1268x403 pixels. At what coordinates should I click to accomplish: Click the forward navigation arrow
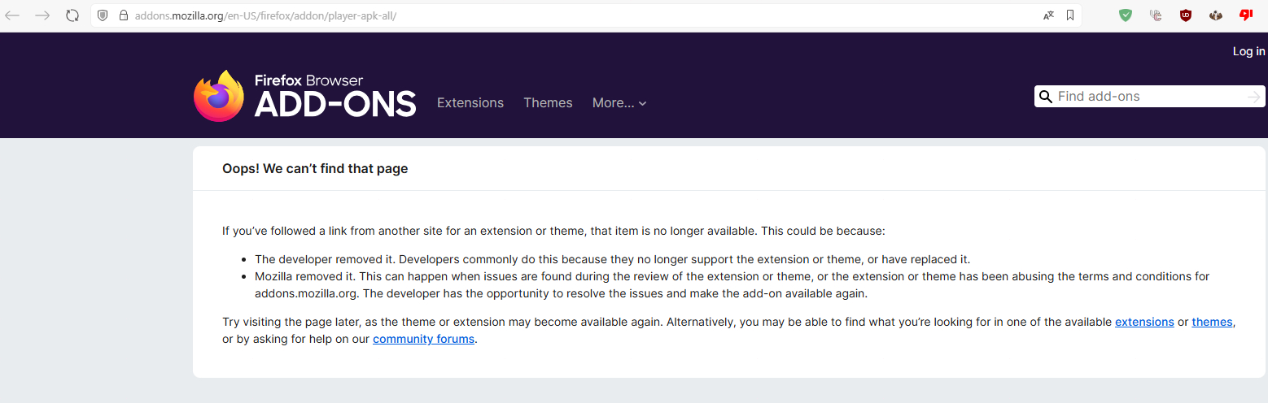click(42, 15)
